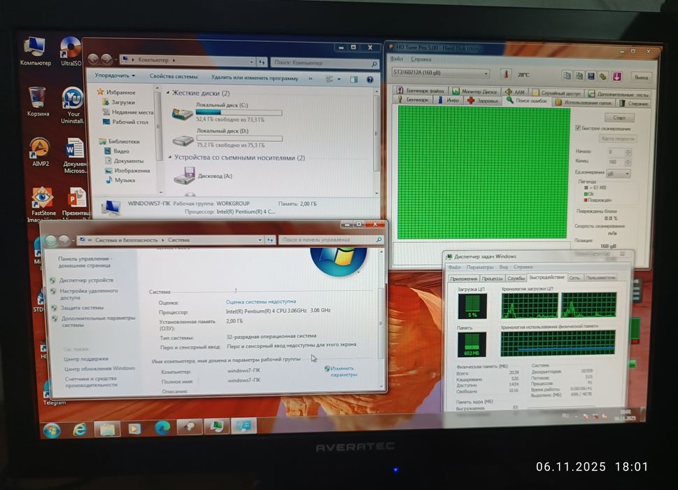Open the address dropdown in Система window

[260, 239]
